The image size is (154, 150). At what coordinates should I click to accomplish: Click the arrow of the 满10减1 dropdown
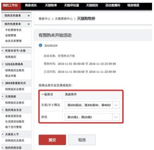pos(116,117)
